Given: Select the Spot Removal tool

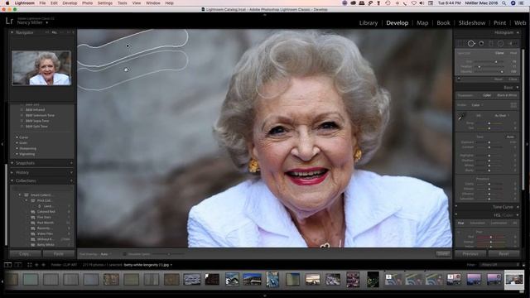Looking at the screenshot, I should (471, 44).
